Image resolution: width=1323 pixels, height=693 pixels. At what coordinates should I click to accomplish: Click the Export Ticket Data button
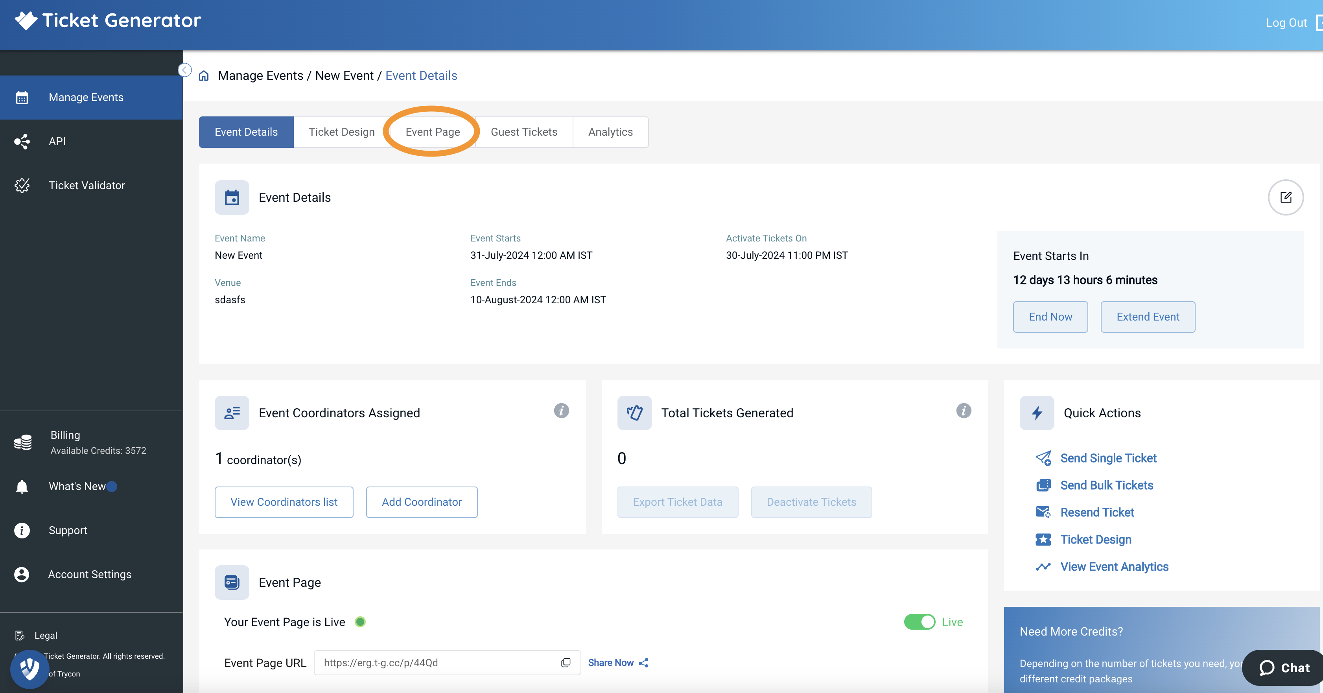pos(677,502)
